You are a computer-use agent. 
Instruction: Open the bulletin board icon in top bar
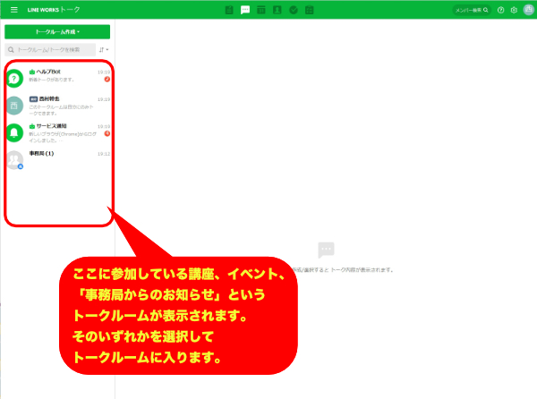(229, 10)
